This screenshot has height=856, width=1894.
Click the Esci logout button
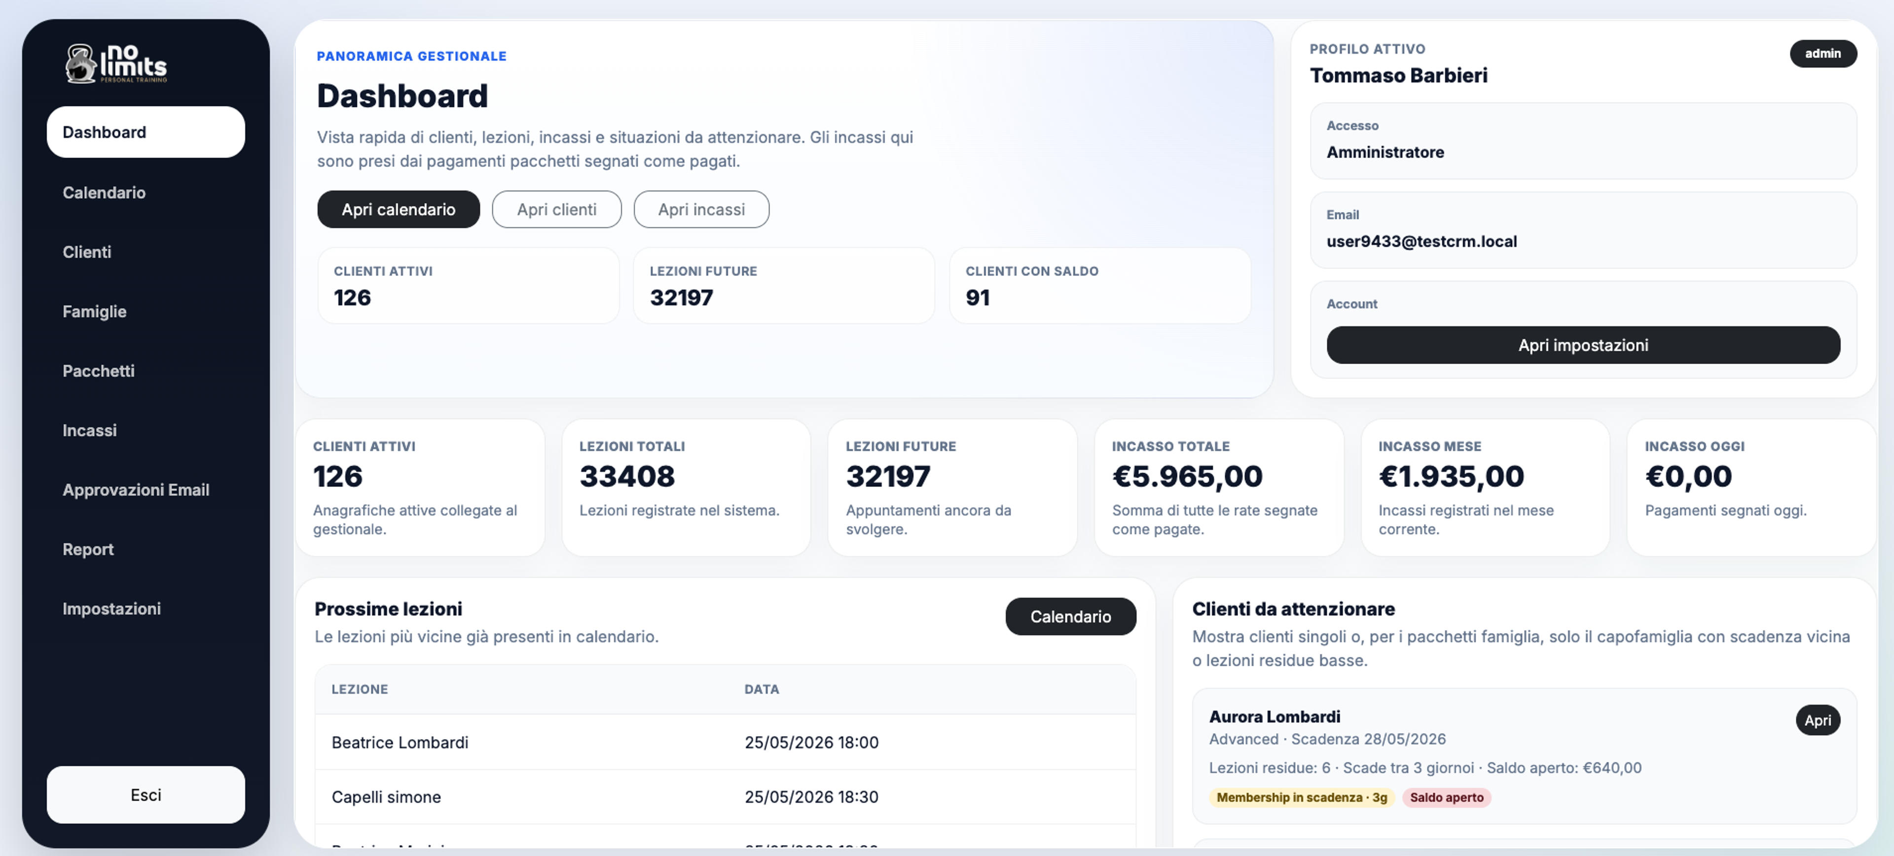tap(146, 795)
